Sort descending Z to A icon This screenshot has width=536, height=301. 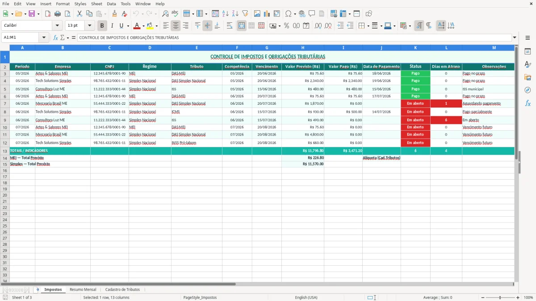pos(235,14)
